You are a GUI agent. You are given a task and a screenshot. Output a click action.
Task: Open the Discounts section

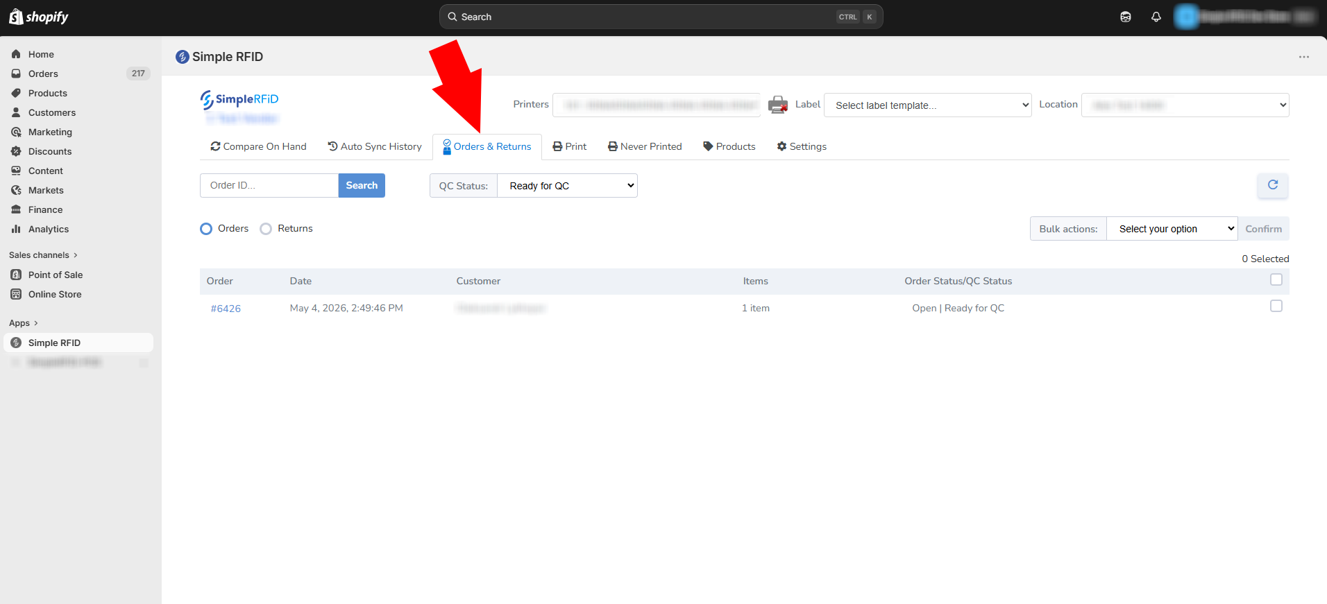click(x=50, y=151)
